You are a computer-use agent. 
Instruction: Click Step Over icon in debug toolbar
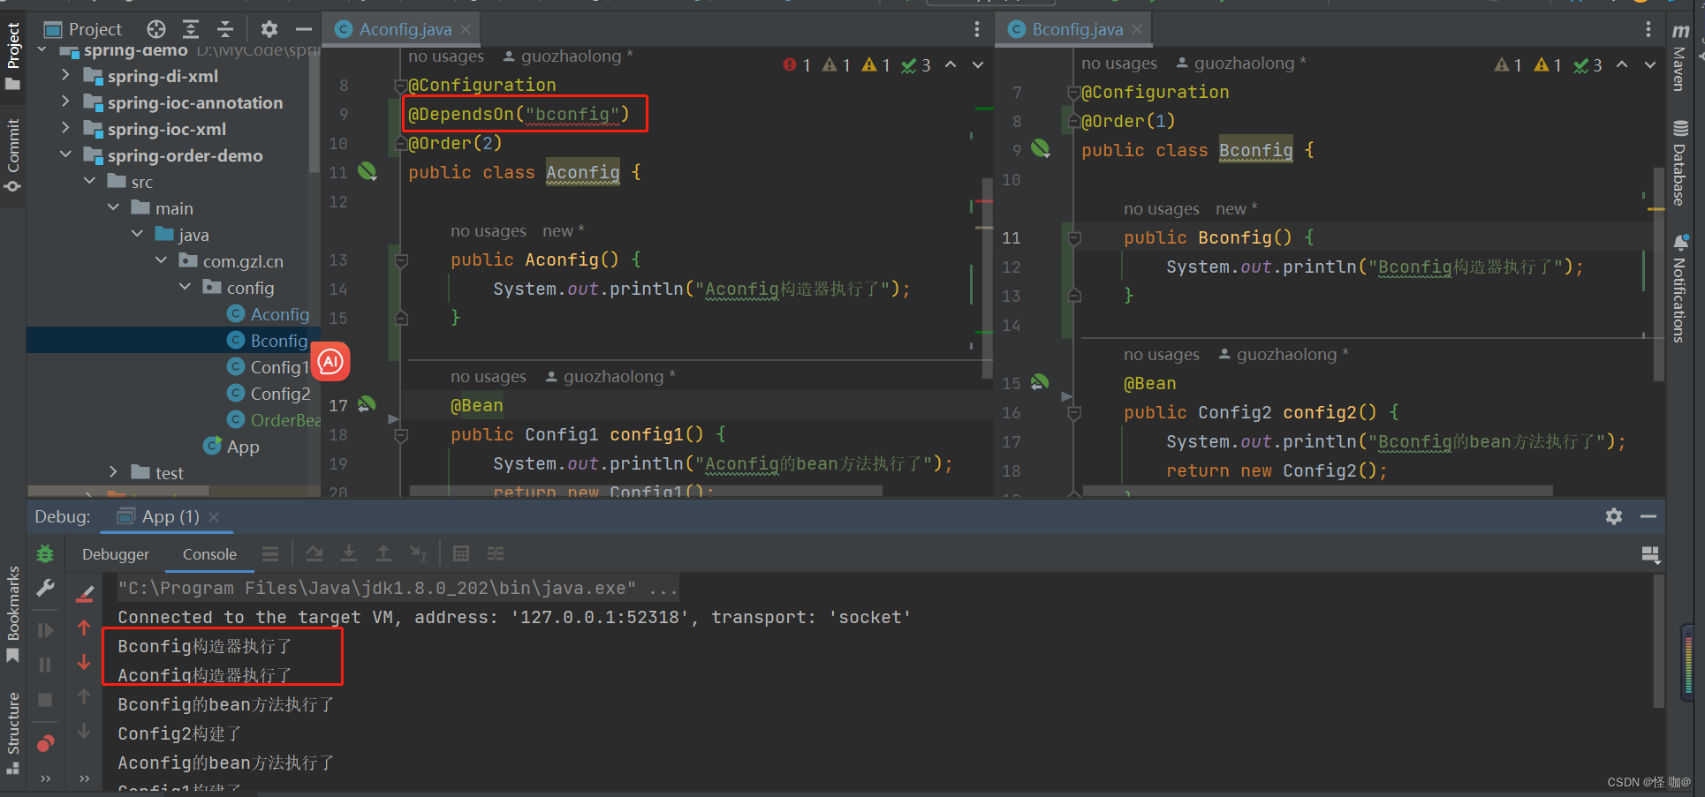[x=314, y=553]
